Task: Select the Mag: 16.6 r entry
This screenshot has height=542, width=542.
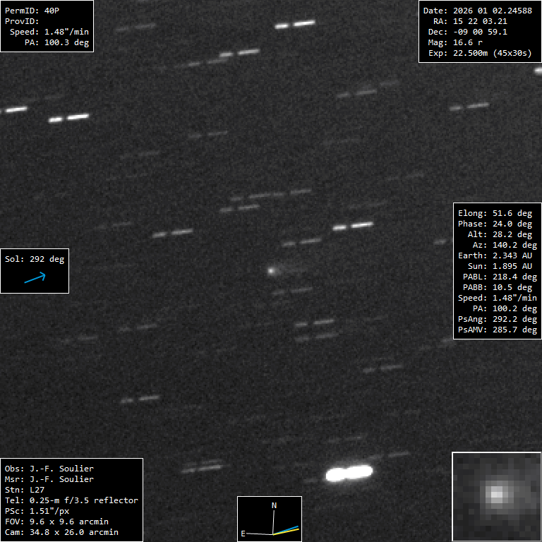Action: click(466, 42)
